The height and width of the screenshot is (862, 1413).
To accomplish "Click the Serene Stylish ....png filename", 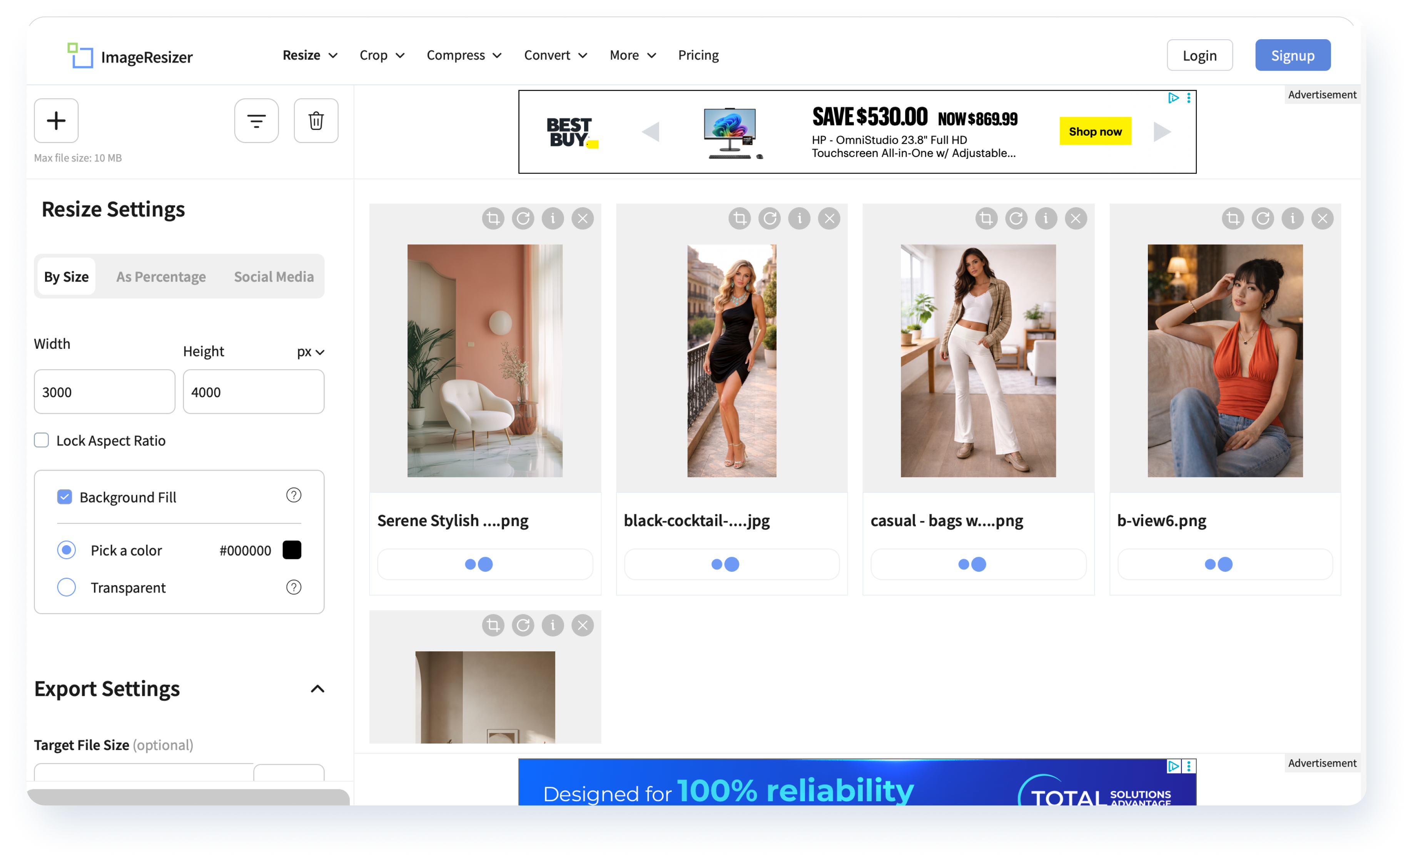I will pyautogui.click(x=453, y=521).
